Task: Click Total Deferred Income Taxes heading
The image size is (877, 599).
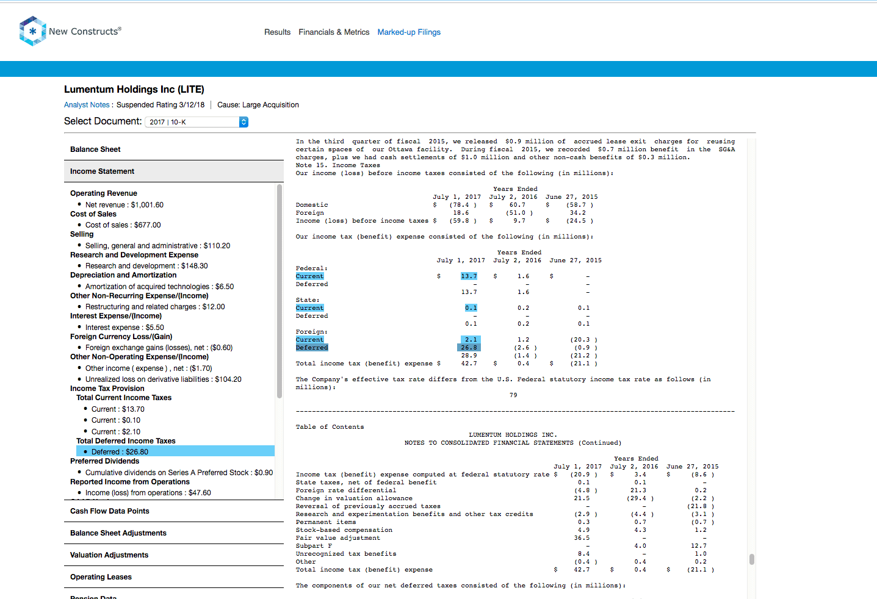Action: 126,441
